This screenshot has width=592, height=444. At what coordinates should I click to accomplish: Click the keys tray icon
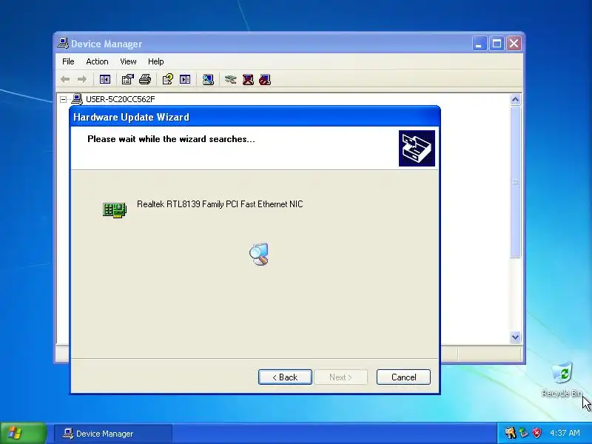(x=510, y=433)
